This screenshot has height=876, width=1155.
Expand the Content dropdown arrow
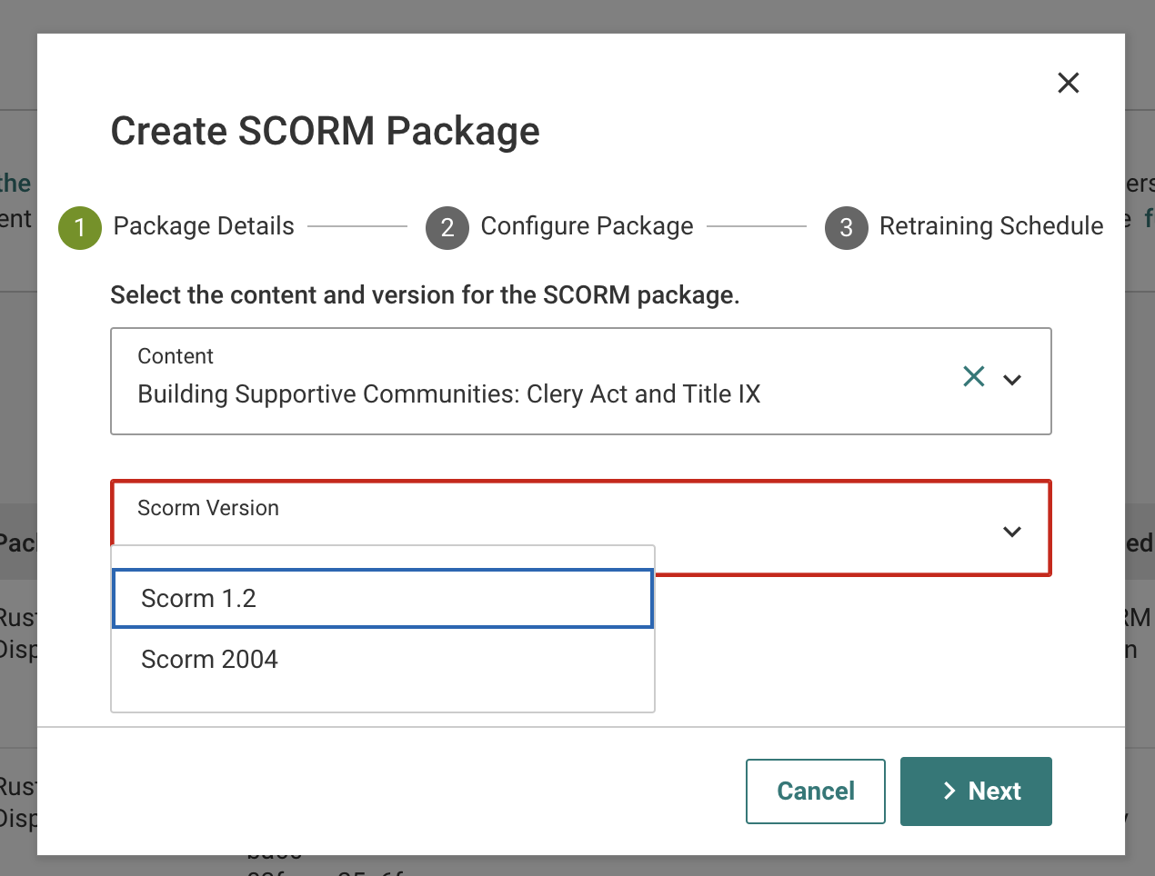(1012, 380)
